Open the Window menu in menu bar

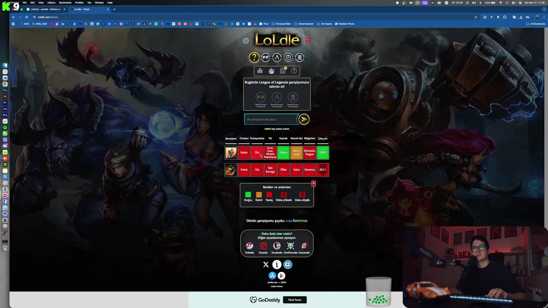(99, 3)
